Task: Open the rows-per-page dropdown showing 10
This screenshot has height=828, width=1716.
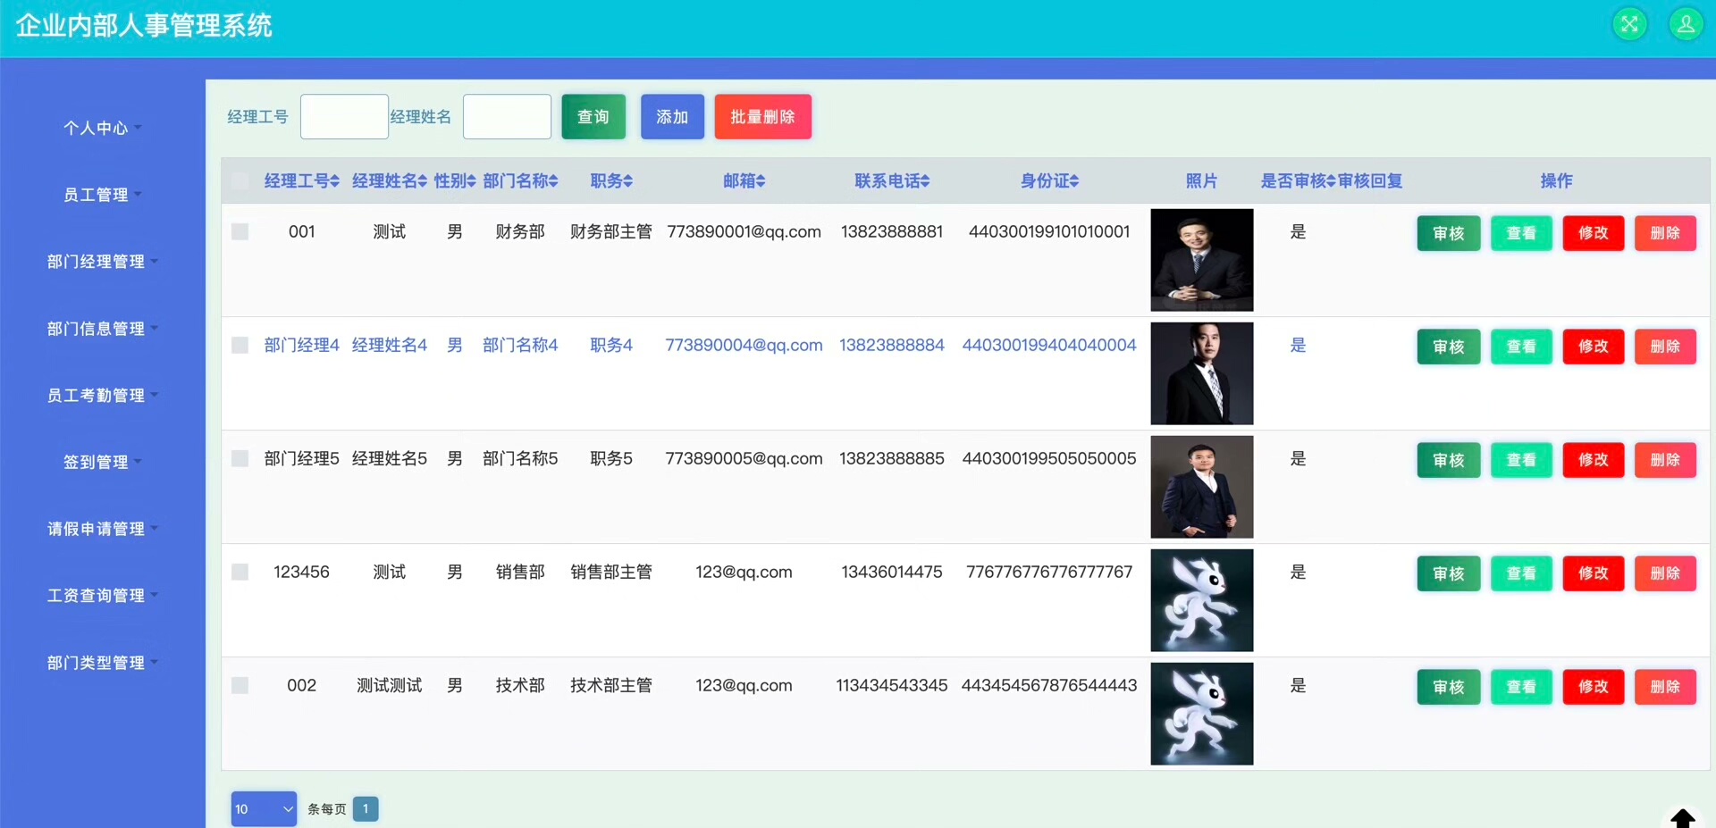Action: (264, 808)
